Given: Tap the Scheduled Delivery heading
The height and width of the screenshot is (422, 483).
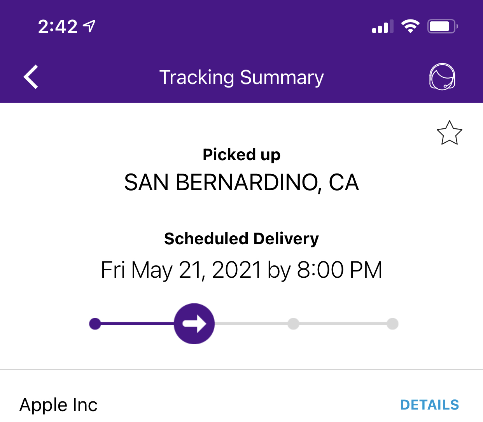Looking at the screenshot, I should 241,238.
